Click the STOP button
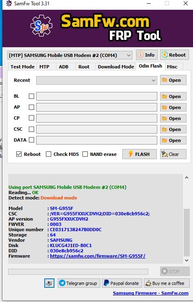 coord(175,271)
